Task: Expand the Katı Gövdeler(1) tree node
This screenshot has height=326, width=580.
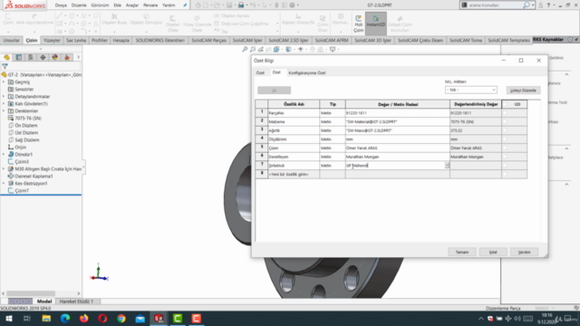Action: tap(4, 104)
